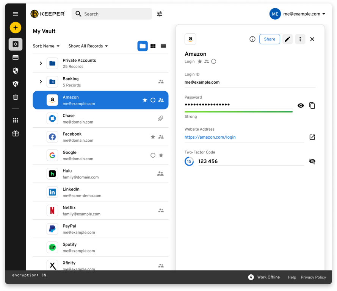Click the attachment paperclip on the Chase row
Image resolution: width=337 pixels, height=291 pixels.
[160, 118]
